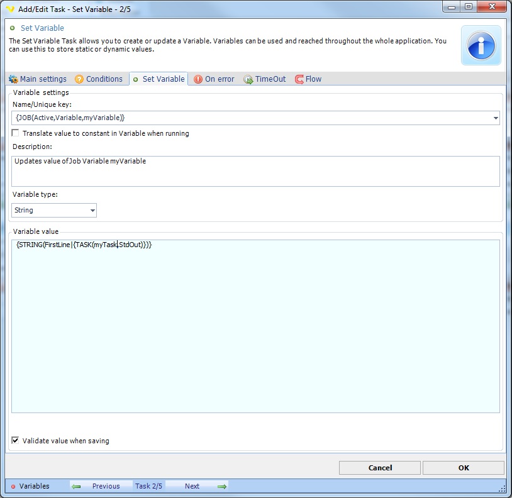Click the green Previous arrow icon
Image resolution: width=512 pixels, height=498 pixels.
click(76, 486)
